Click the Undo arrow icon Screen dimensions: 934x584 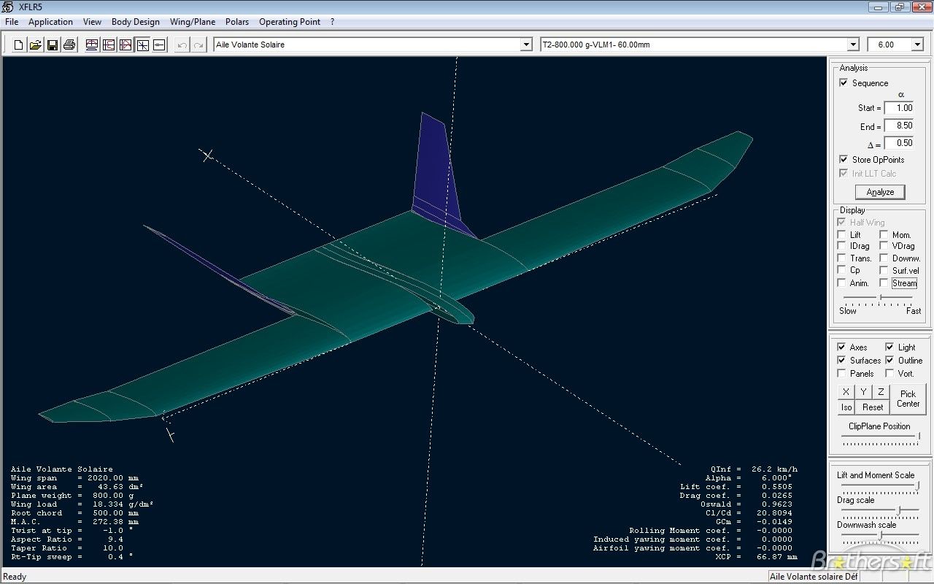[182, 45]
